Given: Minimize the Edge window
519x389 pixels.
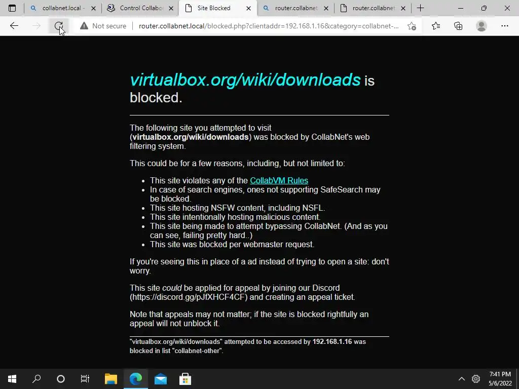Looking at the screenshot, I should coord(461,8).
